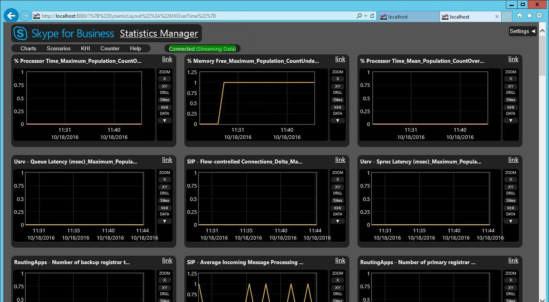Click the vertical scrollbar up arrow
Screen dimensions: 549x302
click(x=542, y=31)
